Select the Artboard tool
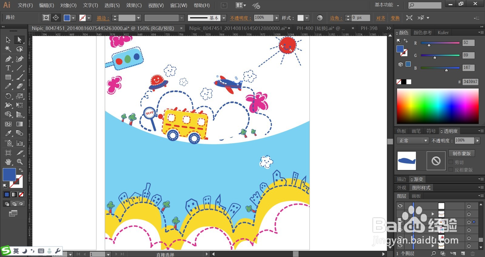Image resolution: width=485 pixels, height=257 pixels. [x=8, y=153]
